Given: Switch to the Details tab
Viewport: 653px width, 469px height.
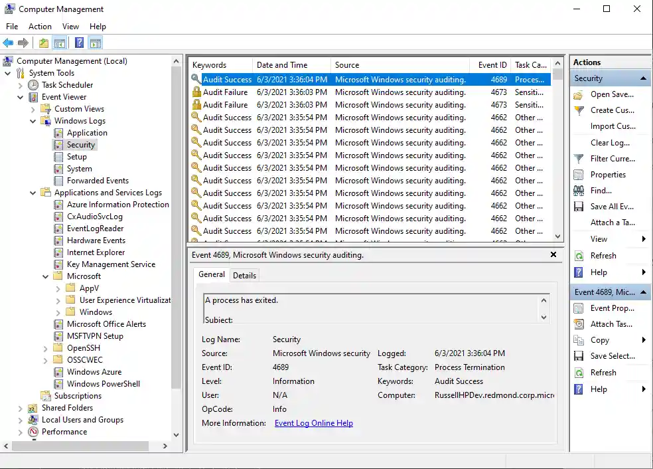Looking at the screenshot, I should tap(244, 275).
